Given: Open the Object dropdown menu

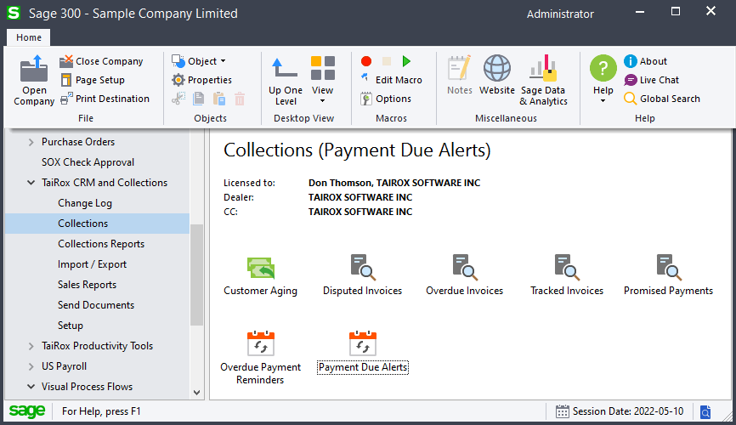Looking at the screenshot, I should [199, 61].
